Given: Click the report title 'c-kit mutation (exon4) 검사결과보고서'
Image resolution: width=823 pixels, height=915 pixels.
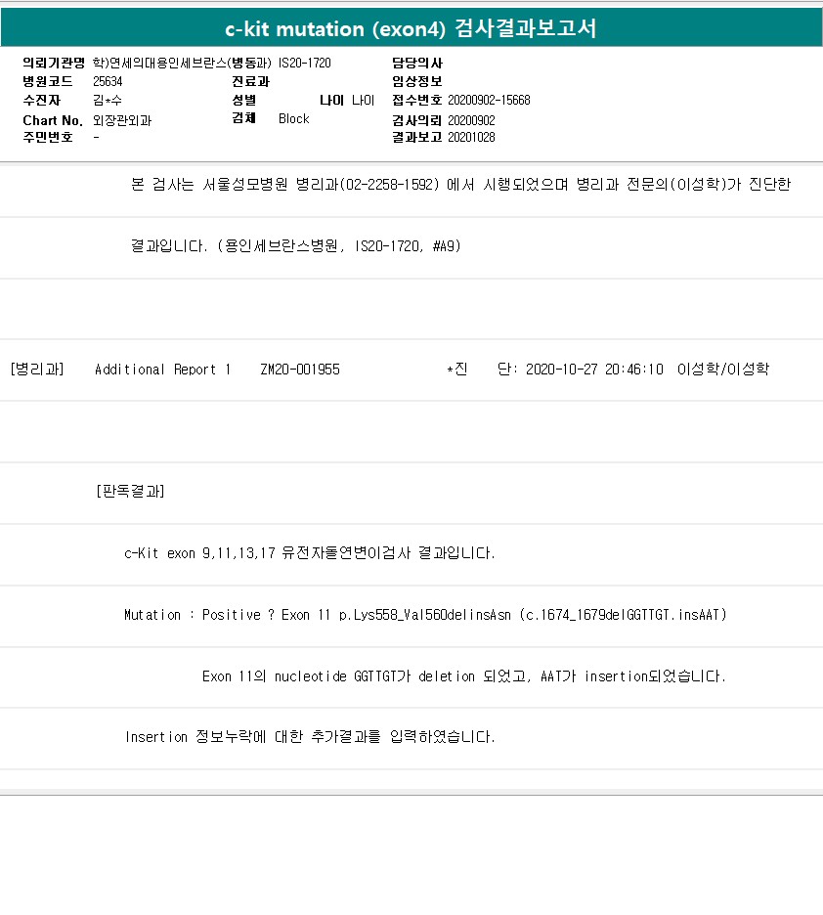Looking at the screenshot, I should (x=411, y=28).
